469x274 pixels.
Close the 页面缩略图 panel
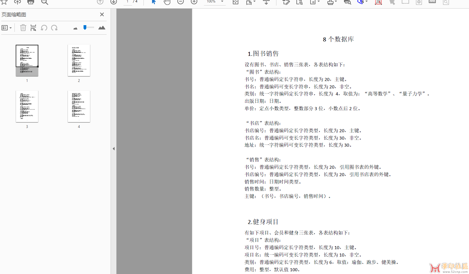pos(102,14)
